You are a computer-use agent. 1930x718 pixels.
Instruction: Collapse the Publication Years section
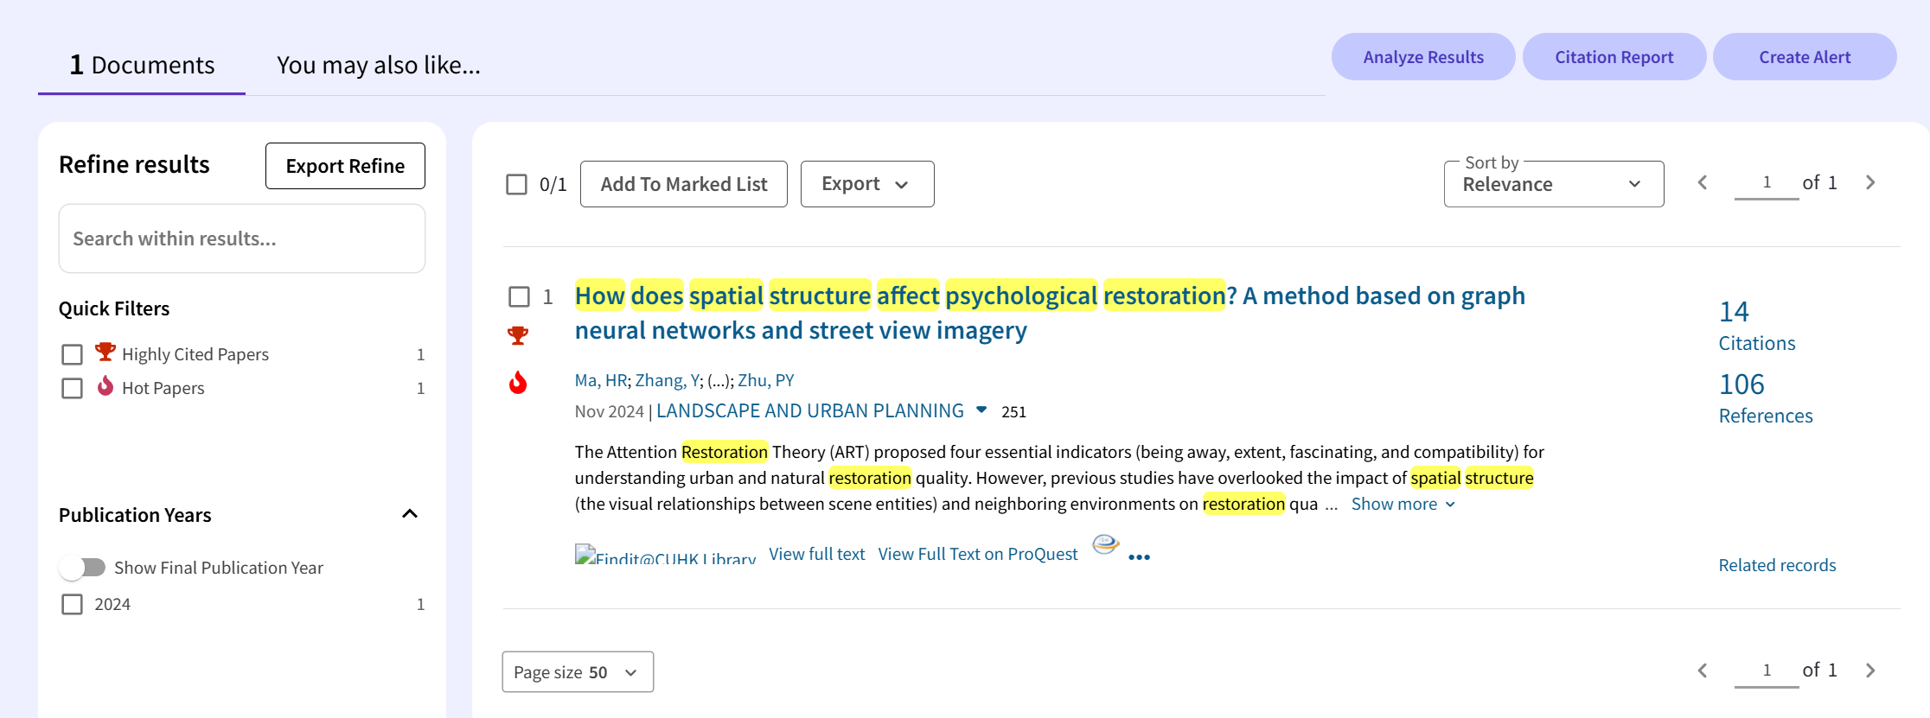click(x=410, y=514)
